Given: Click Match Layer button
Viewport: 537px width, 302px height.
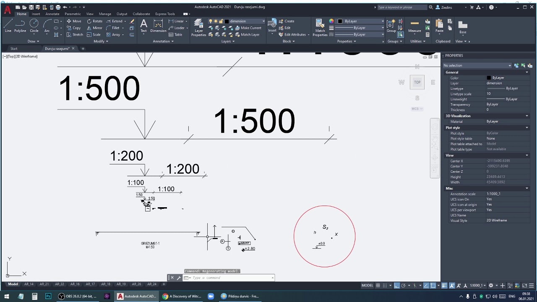Looking at the screenshot, I should [x=247, y=34].
